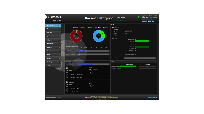Click the ens19 network port UP icon
Image resolution: width=204 pixels, height=114 pixels.
point(115,35)
